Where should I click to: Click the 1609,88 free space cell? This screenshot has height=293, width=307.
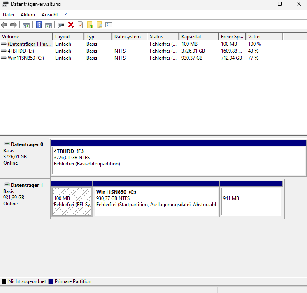click(231, 51)
